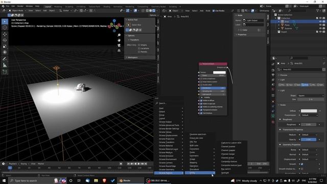The height and width of the screenshot is (184, 327).
Task: Toggle Cast shadows checkbox in node
Action: click(x=201, y=113)
